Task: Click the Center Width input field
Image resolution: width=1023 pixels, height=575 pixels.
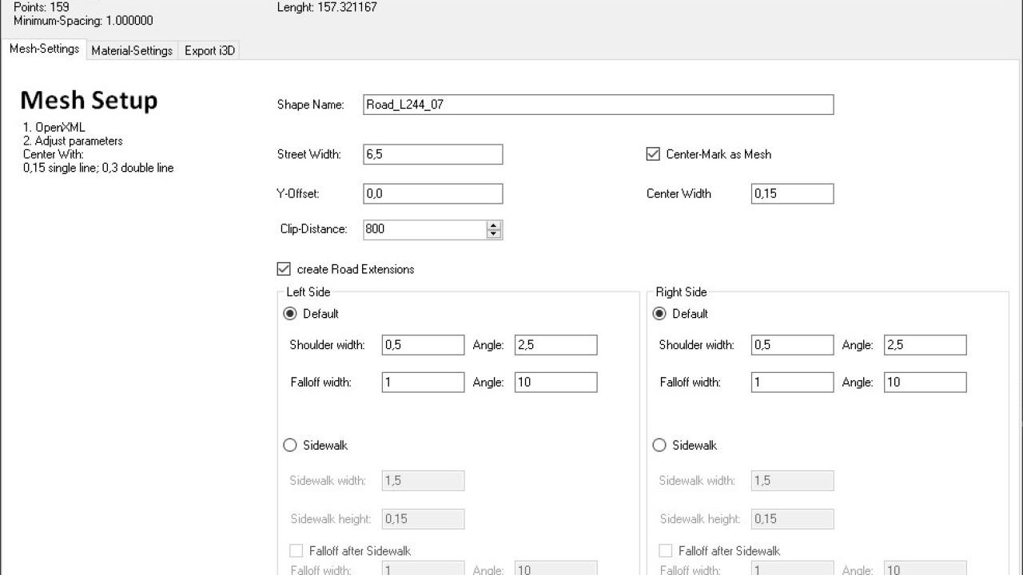Action: (x=791, y=193)
